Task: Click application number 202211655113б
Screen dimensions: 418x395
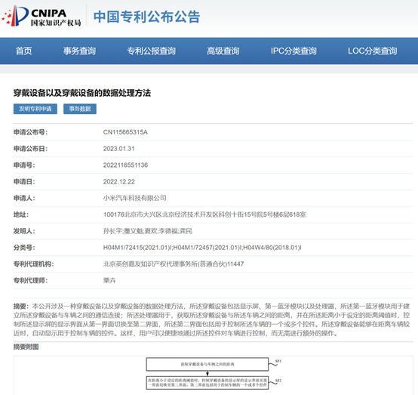Action: point(125,165)
